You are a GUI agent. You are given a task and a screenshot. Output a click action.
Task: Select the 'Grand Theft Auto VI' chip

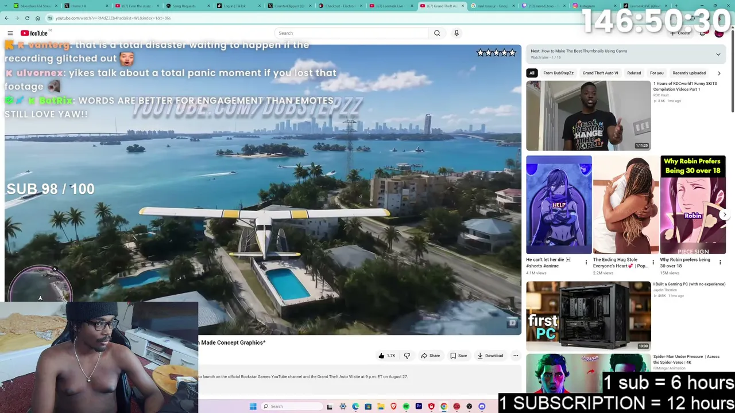pyautogui.click(x=600, y=73)
